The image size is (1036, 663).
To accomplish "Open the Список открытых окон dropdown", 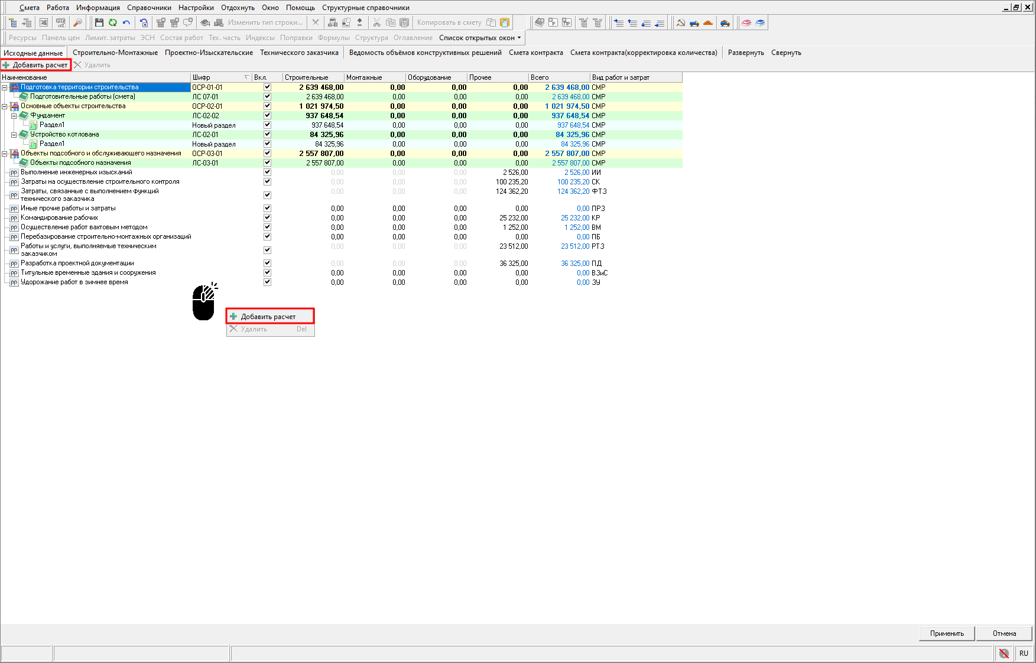I will [480, 38].
